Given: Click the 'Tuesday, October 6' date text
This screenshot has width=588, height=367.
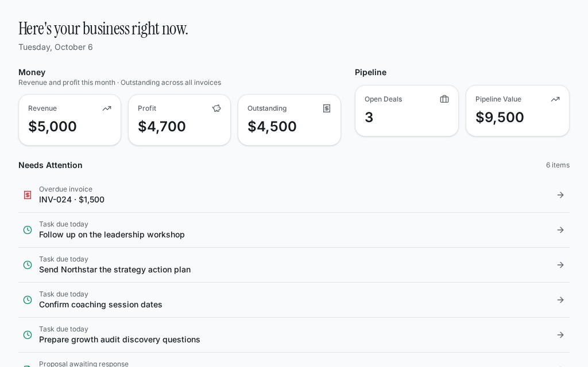Looking at the screenshot, I should [x=56, y=47].
